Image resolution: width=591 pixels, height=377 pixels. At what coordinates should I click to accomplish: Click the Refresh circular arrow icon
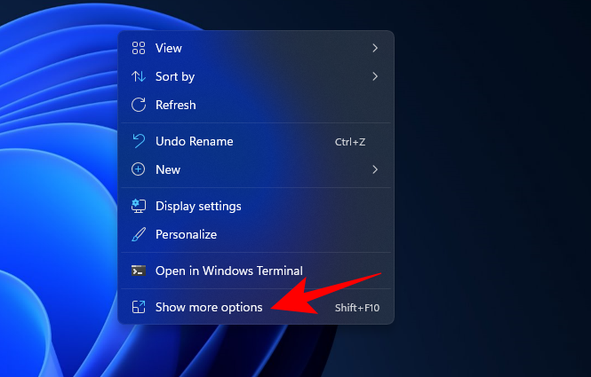pyautogui.click(x=139, y=105)
